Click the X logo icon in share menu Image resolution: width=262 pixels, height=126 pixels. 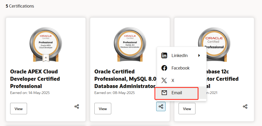coord(164,80)
